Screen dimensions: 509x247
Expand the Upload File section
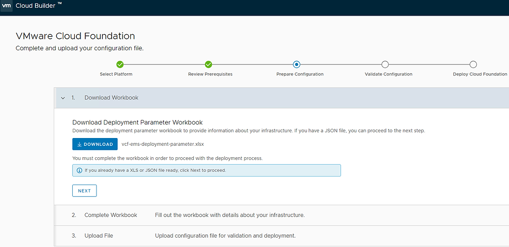[99, 236]
